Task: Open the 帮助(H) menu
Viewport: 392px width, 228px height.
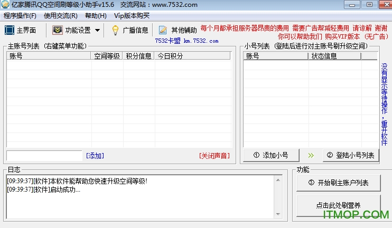Action: 96,16
